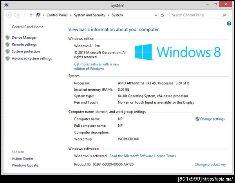The width and height of the screenshot is (235, 183).
Task: Click the shield icon beside Change settings
Action: [x=197, y=119]
